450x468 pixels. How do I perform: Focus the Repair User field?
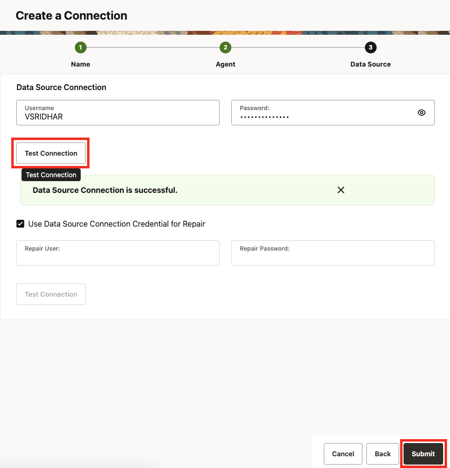(x=118, y=253)
